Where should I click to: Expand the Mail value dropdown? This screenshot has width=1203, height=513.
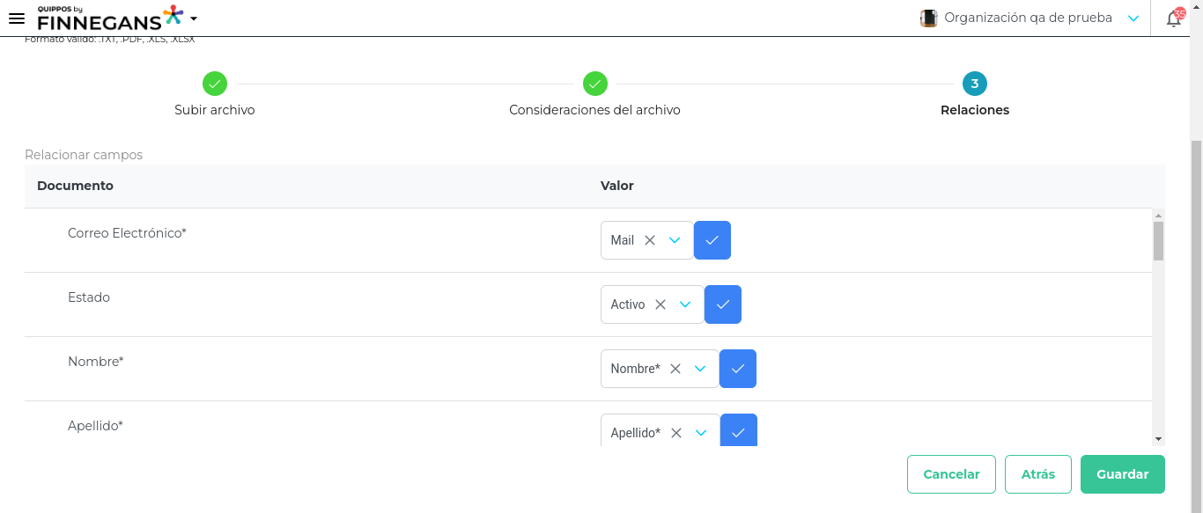click(675, 240)
